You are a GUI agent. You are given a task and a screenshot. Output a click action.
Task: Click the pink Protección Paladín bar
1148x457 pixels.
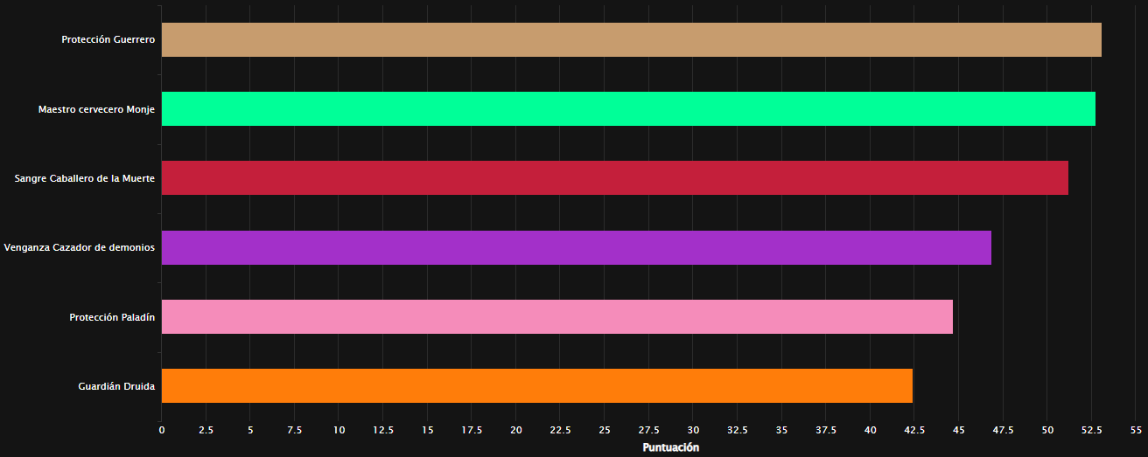click(556, 317)
